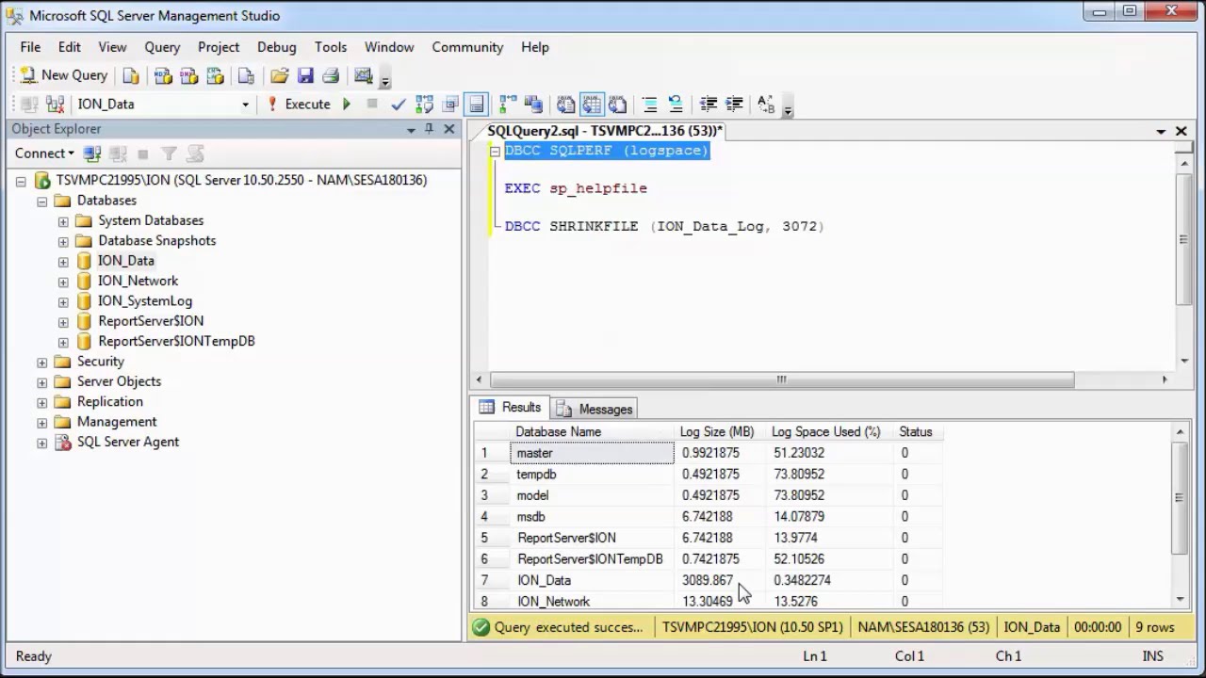Close the Object Explorer panel
The height and width of the screenshot is (678, 1206).
(x=449, y=129)
